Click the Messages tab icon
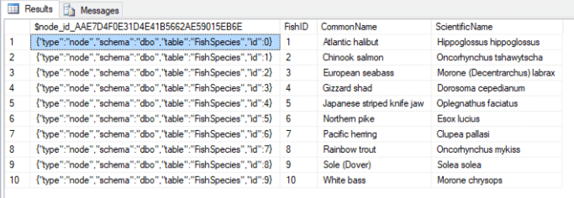Image resolution: width=574 pixels, height=198 pixels. (x=70, y=10)
